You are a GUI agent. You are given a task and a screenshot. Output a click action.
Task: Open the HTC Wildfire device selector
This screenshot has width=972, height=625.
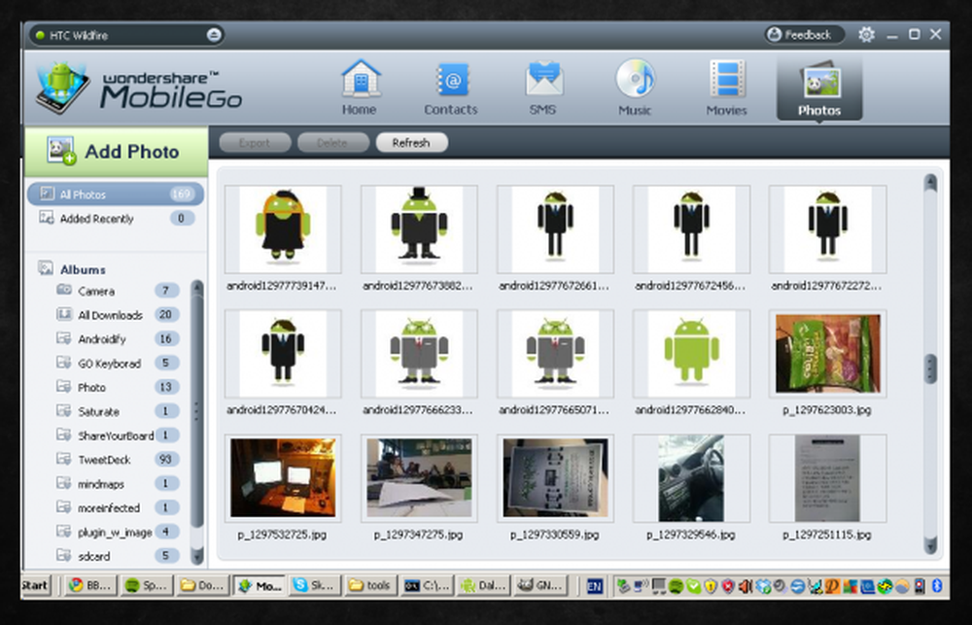click(x=126, y=35)
